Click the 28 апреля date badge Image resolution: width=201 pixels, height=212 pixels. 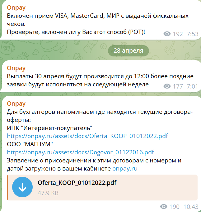tap(129, 51)
